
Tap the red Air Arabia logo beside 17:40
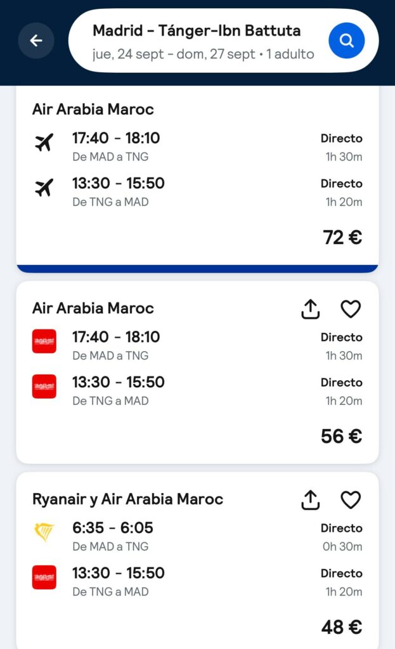click(x=44, y=341)
